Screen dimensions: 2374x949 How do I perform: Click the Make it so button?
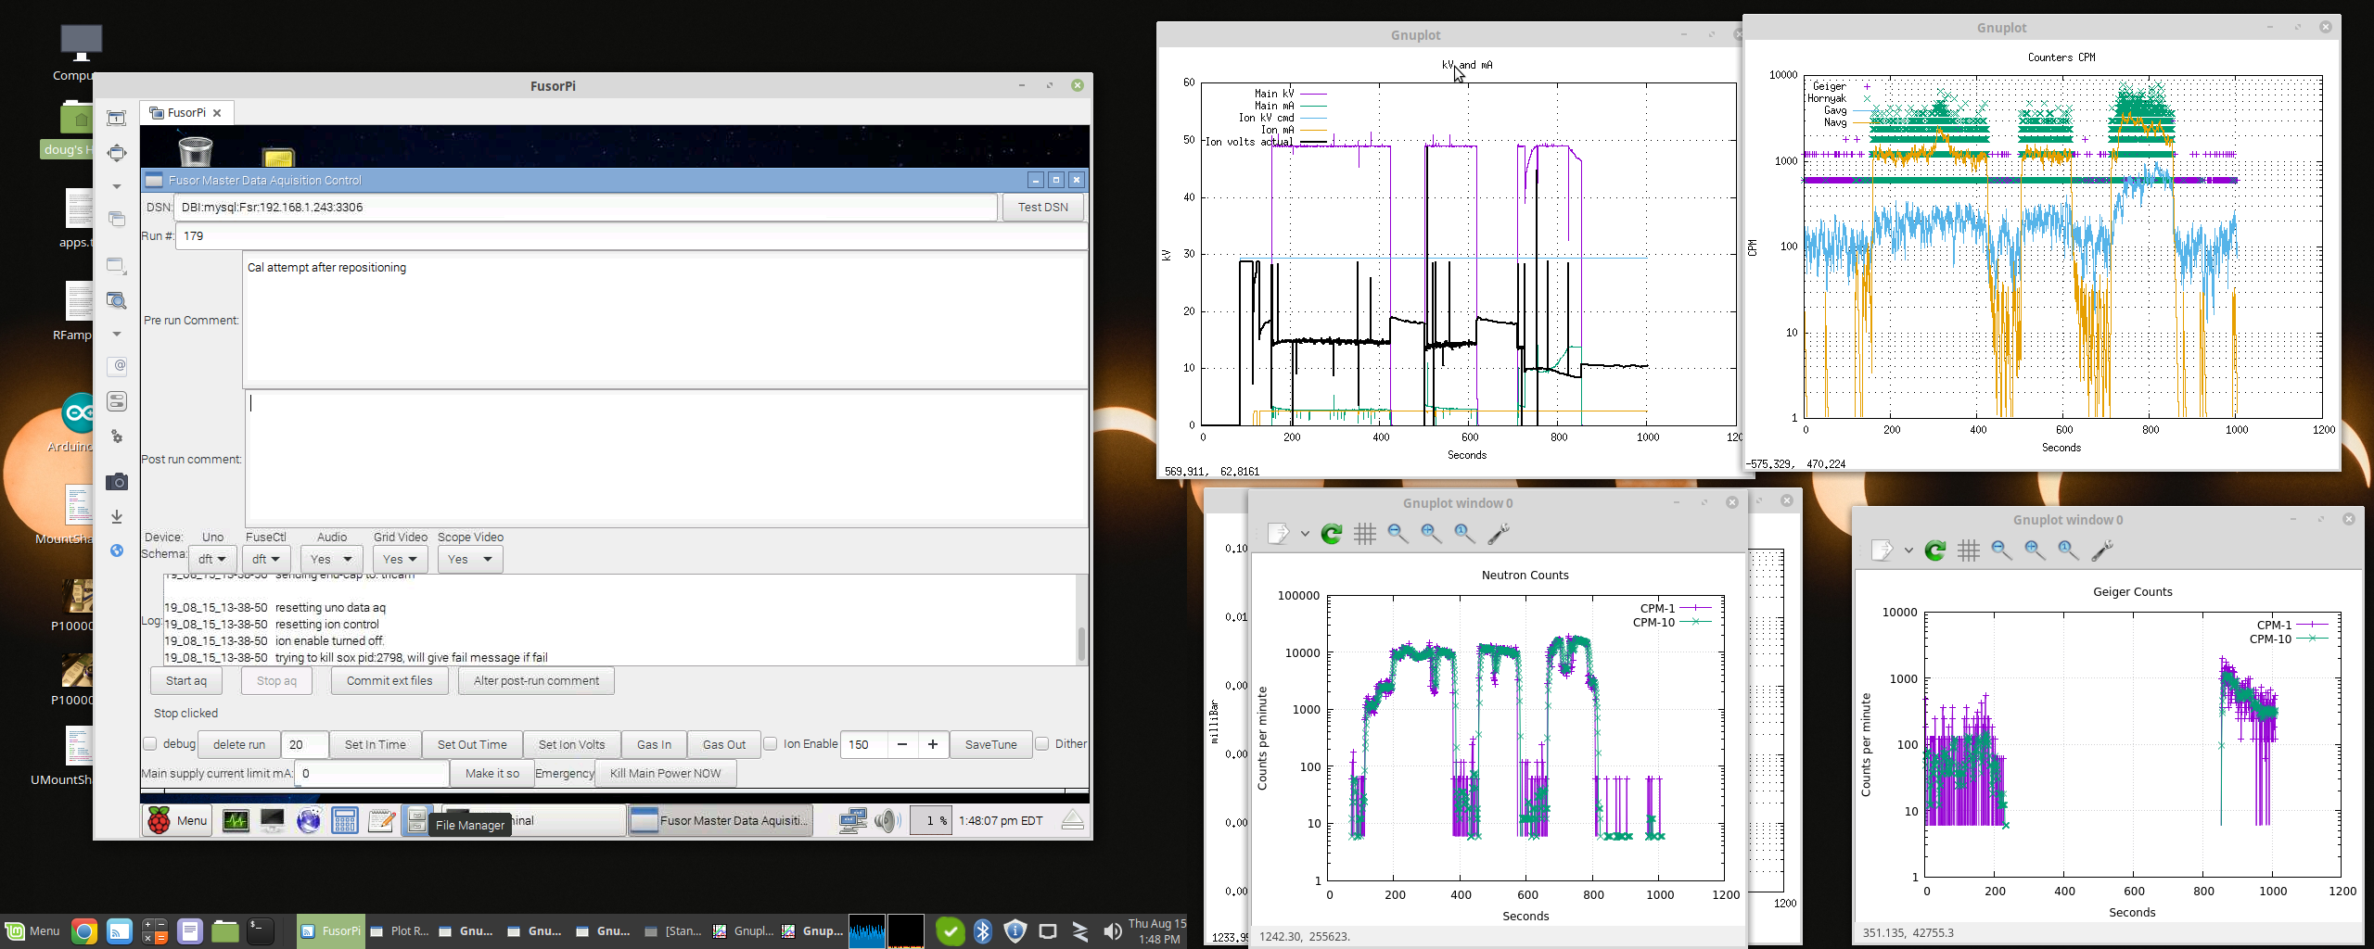[x=492, y=774]
